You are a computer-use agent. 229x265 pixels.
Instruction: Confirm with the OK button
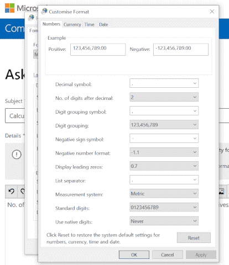pyautogui.click(x=134, y=255)
